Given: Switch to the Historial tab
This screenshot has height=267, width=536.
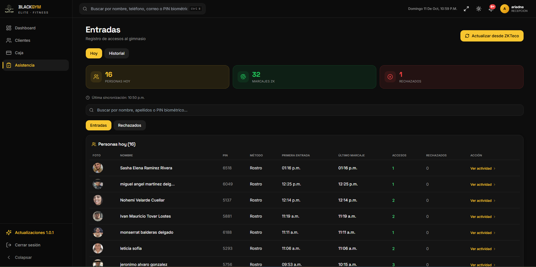Looking at the screenshot, I should (x=117, y=53).
